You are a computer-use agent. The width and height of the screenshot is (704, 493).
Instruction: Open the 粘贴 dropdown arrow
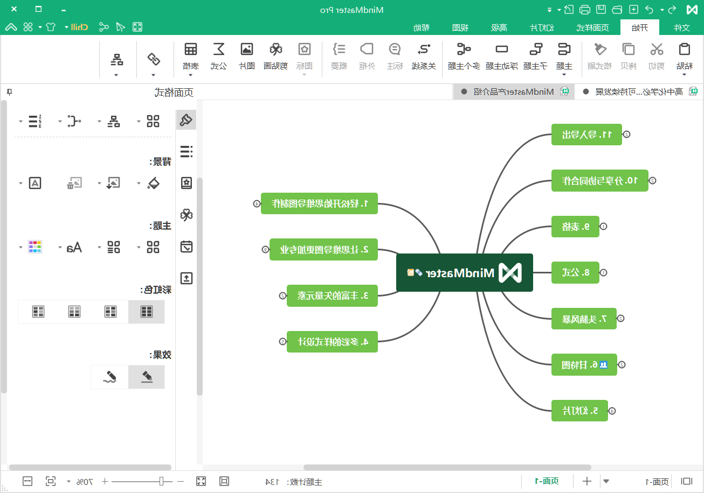pos(684,74)
